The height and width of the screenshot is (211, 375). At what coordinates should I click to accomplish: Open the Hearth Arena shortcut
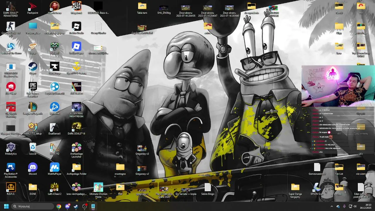point(54,8)
